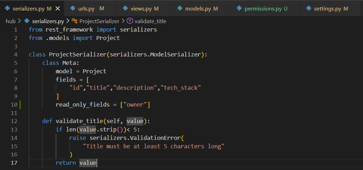Click the Python file icon in breadcrumb
This screenshot has width=363, height=170.
tap(27, 21)
